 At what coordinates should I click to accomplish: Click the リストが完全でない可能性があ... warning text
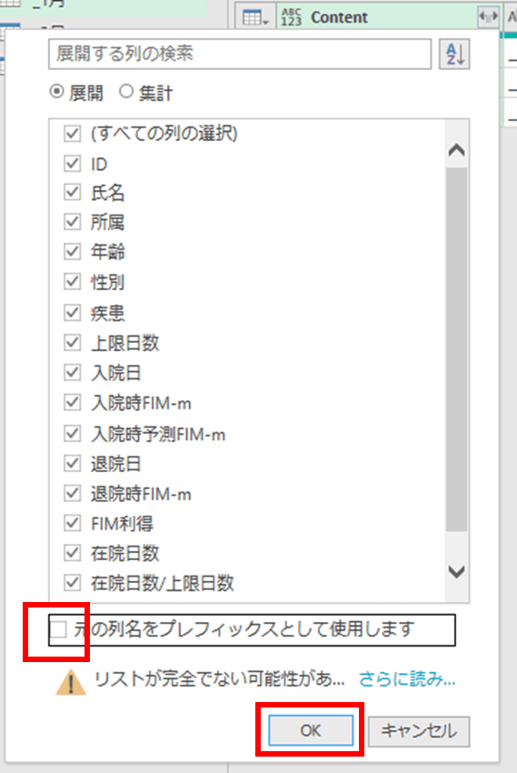pyautogui.click(x=220, y=679)
